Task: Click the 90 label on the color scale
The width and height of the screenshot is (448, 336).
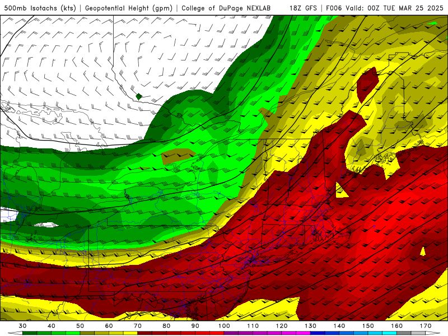Action: point(195,326)
